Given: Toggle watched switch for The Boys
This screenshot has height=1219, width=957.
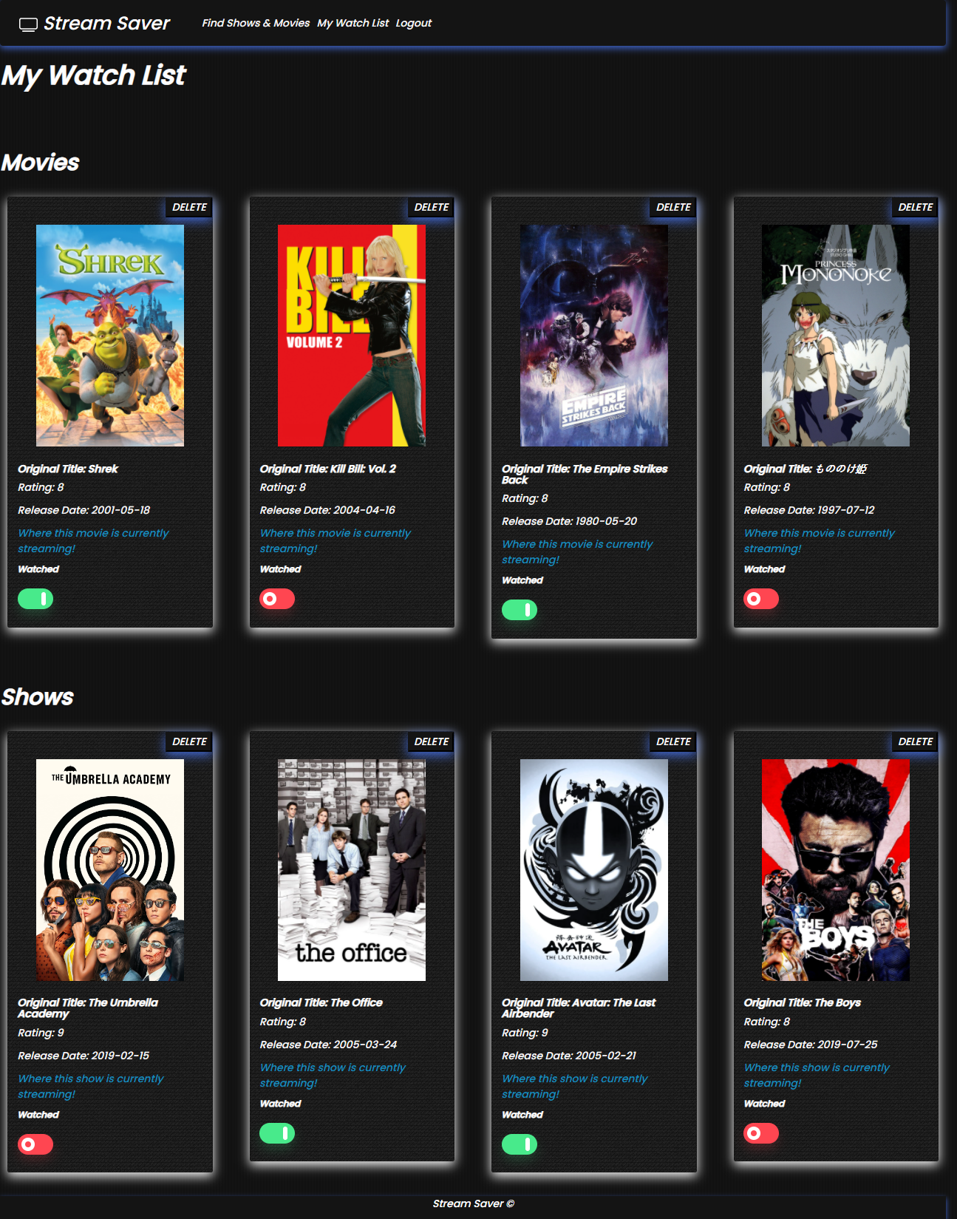Looking at the screenshot, I should coord(761,1133).
